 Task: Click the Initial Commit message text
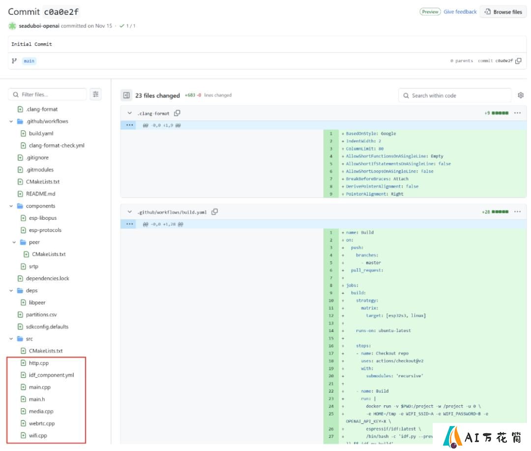[x=31, y=44]
